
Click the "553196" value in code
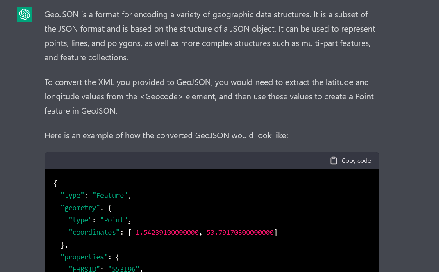coord(123,269)
